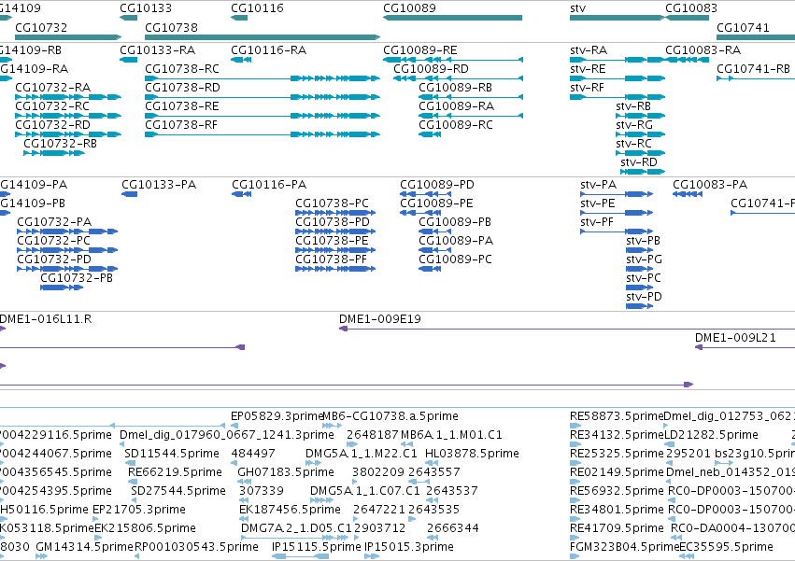Click EST RE58873.5prime
This screenshot has height=561, width=795.
point(575,426)
